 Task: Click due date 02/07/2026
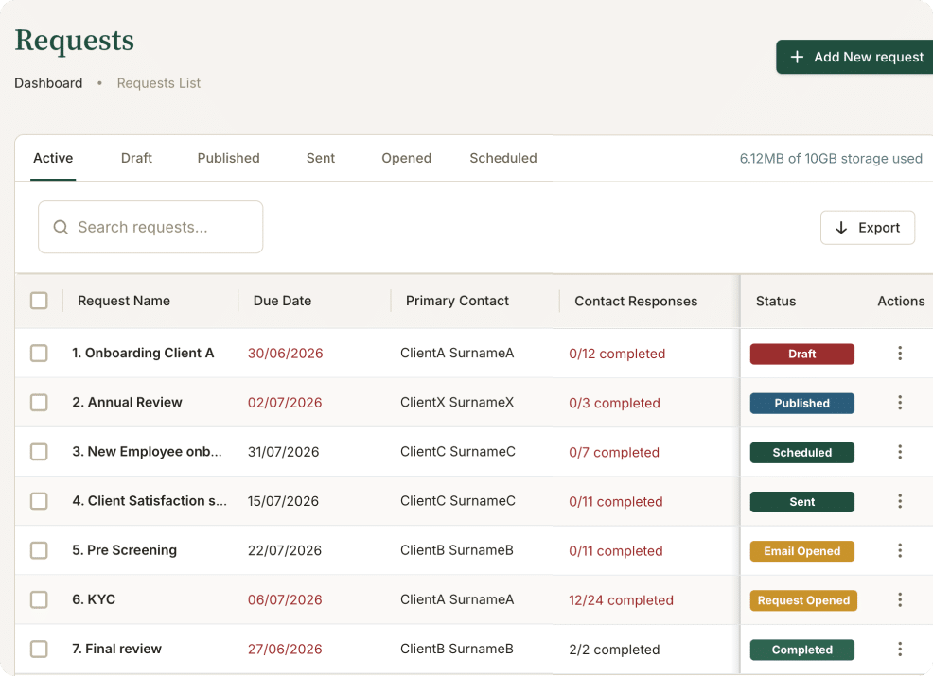coord(285,403)
